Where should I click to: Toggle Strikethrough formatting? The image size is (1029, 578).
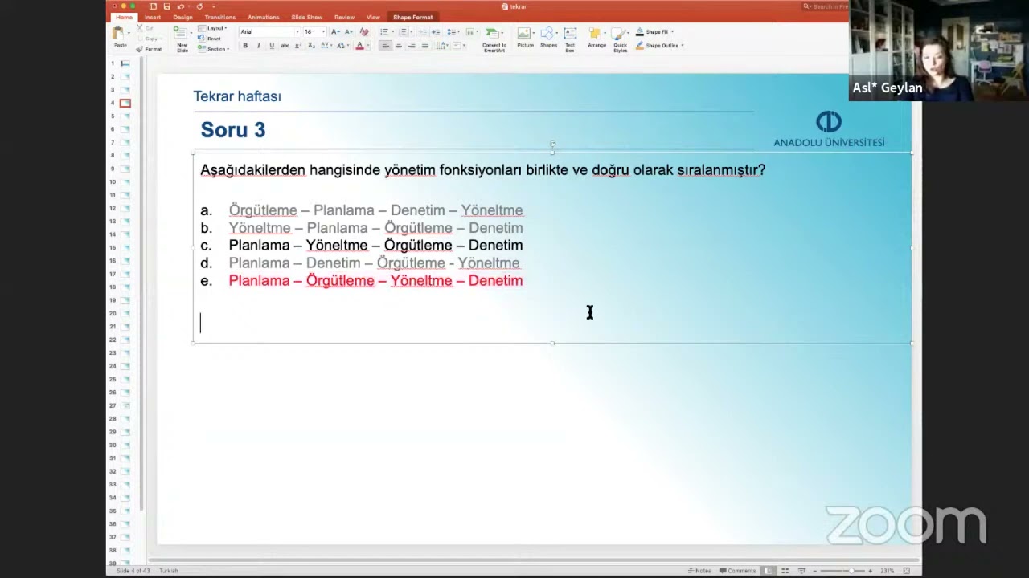[285, 46]
